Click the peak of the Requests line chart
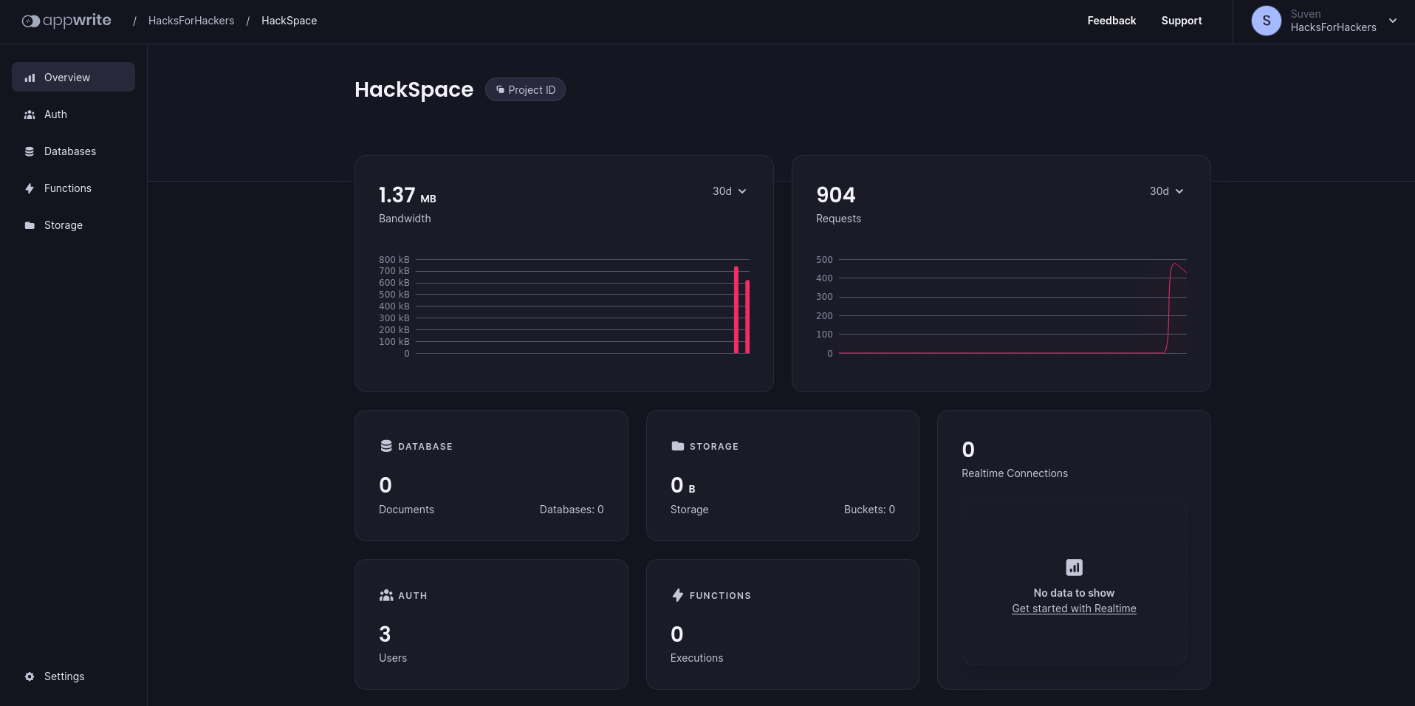Viewport: 1415px width, 706px height. (x=1175, y=264)
